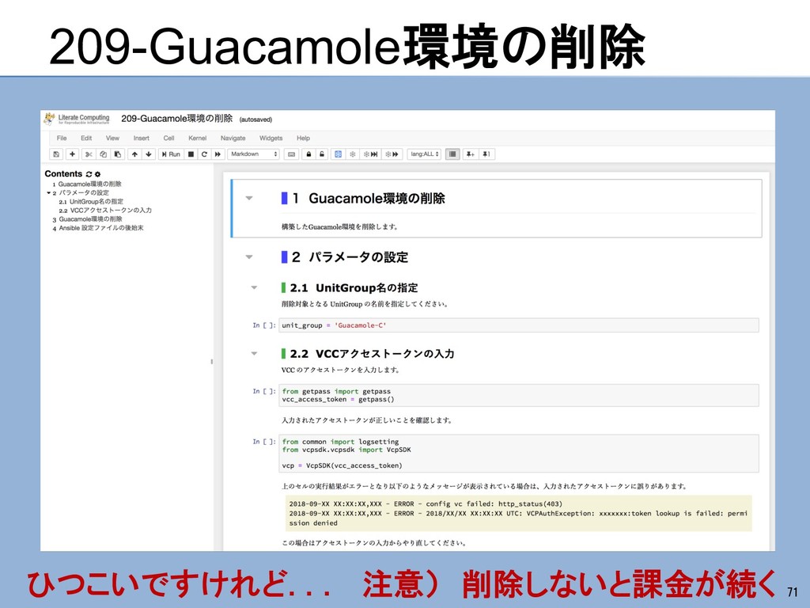The width and height of the screenshot is (810, 608).
Task: Click description 構築したGuacamole環境を削除します
Action: 339,226
